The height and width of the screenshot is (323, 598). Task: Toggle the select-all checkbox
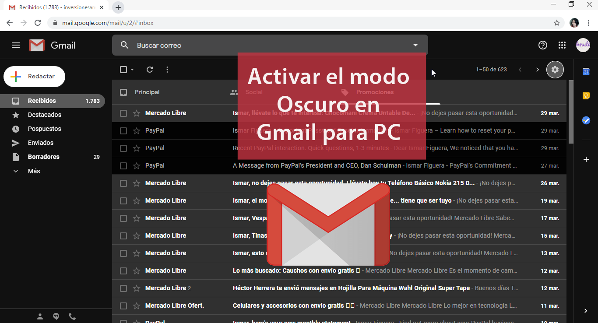(x=123, y=70)
